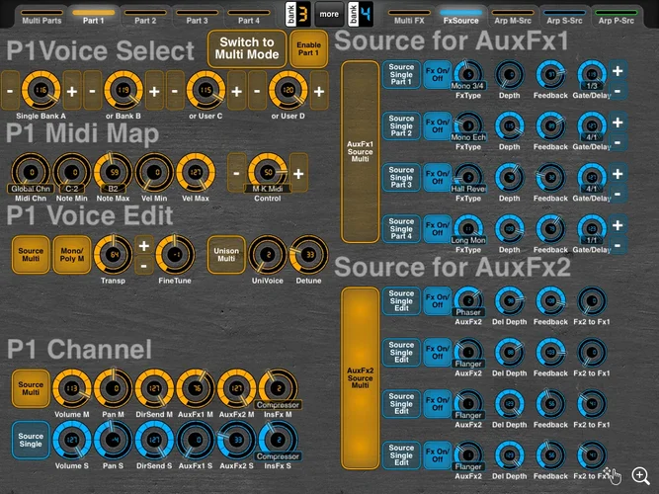Toggle P1 Channel Source Multi button
Screen dimensions: 659x494
(31, 388)
